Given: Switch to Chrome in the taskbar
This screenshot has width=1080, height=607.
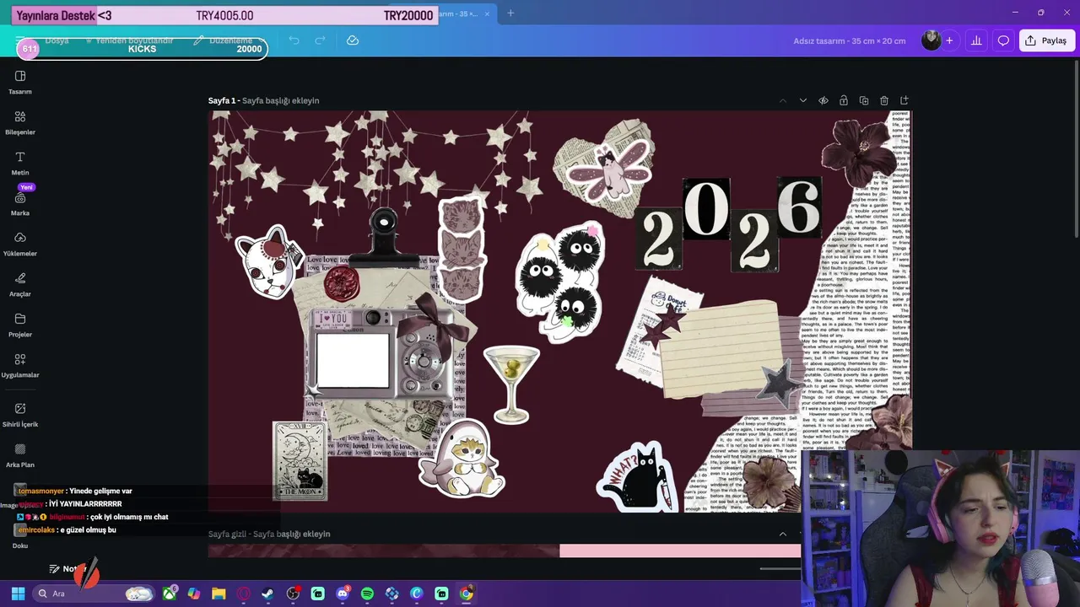Looking at the screenshot, I should pos(466,594).
